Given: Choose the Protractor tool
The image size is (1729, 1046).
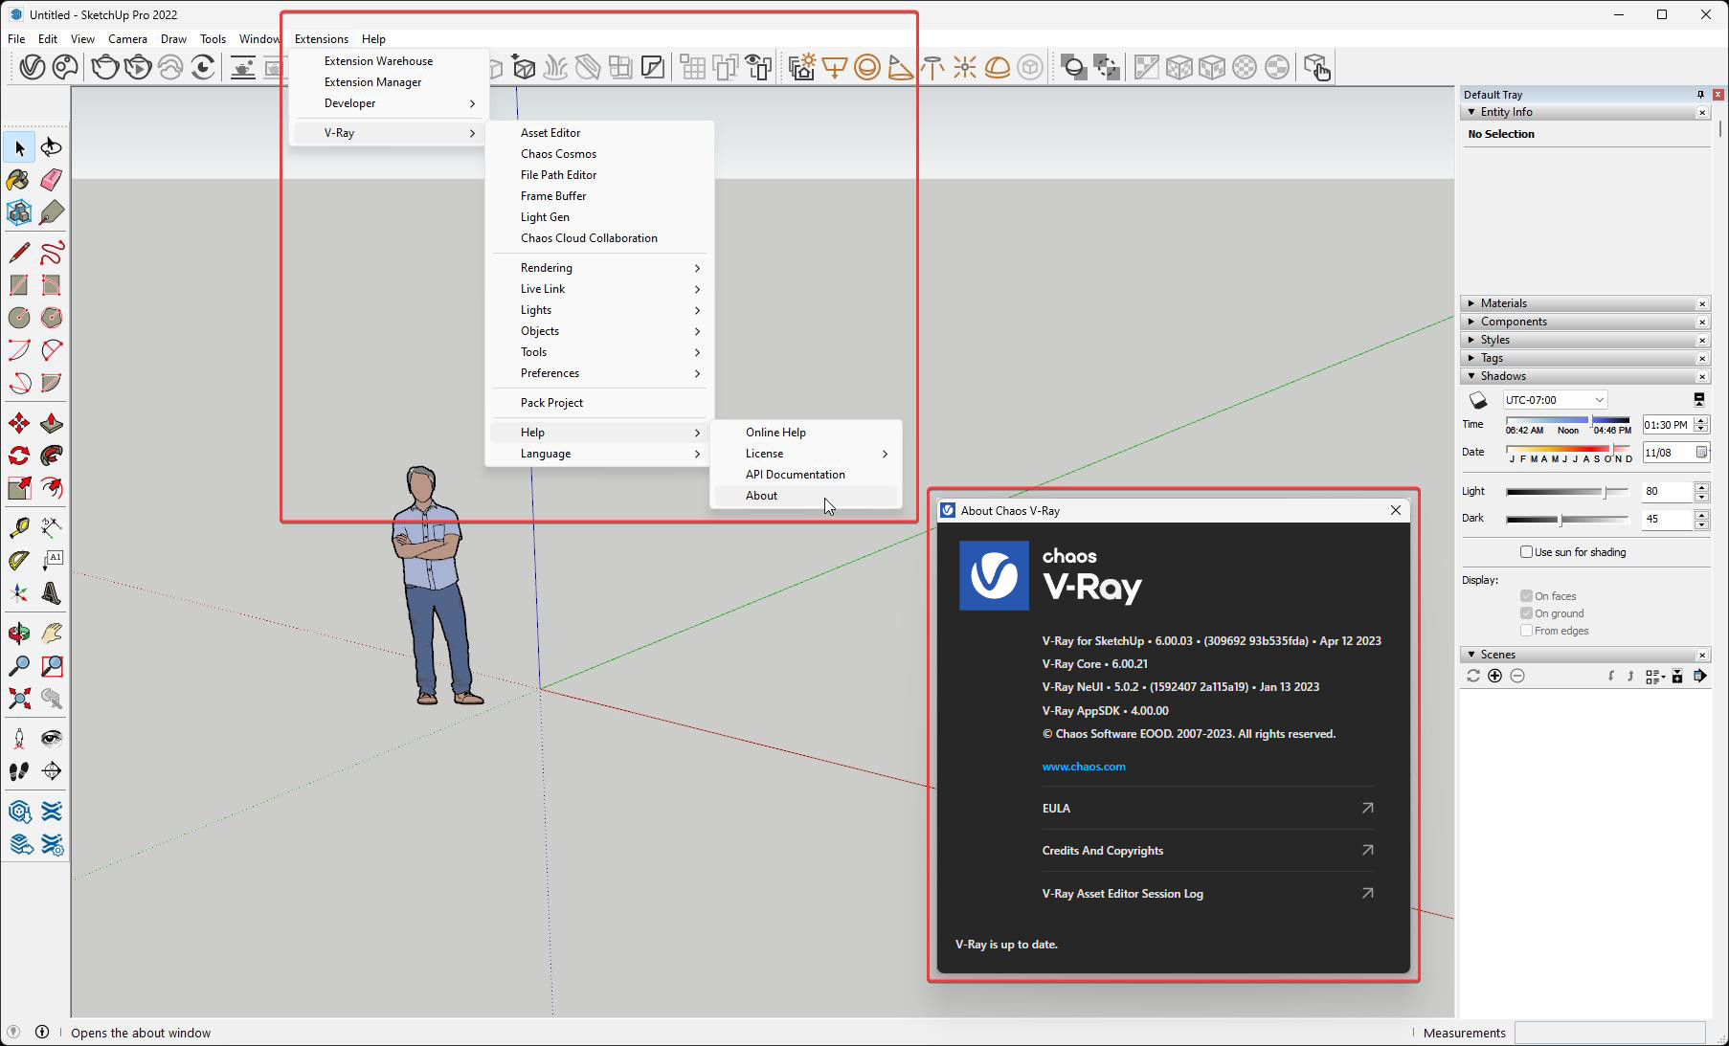Looking at the screenshot, I should coord(19,560).
